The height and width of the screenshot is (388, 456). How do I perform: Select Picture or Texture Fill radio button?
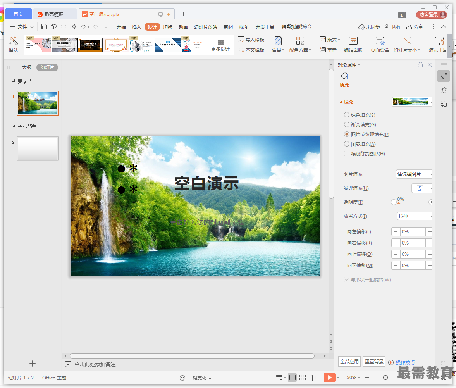[x=347, y=134]
